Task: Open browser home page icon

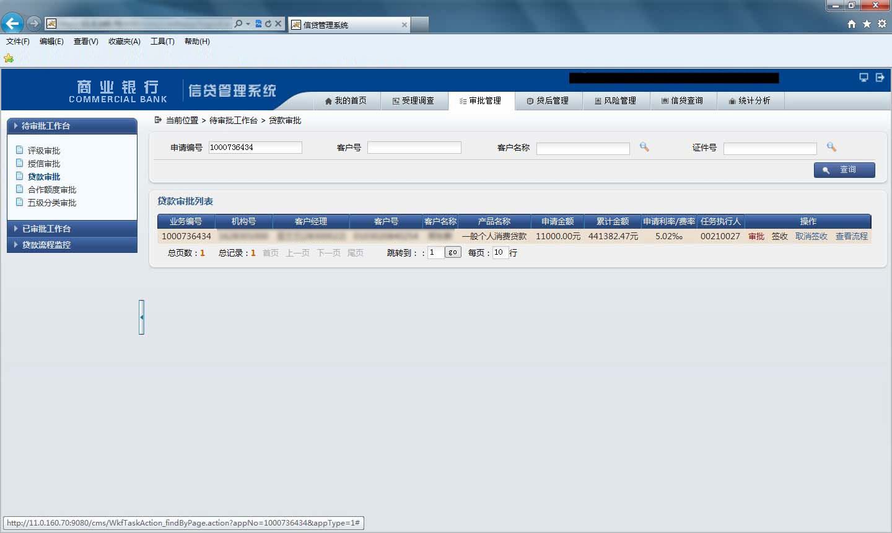Action: 852,24
